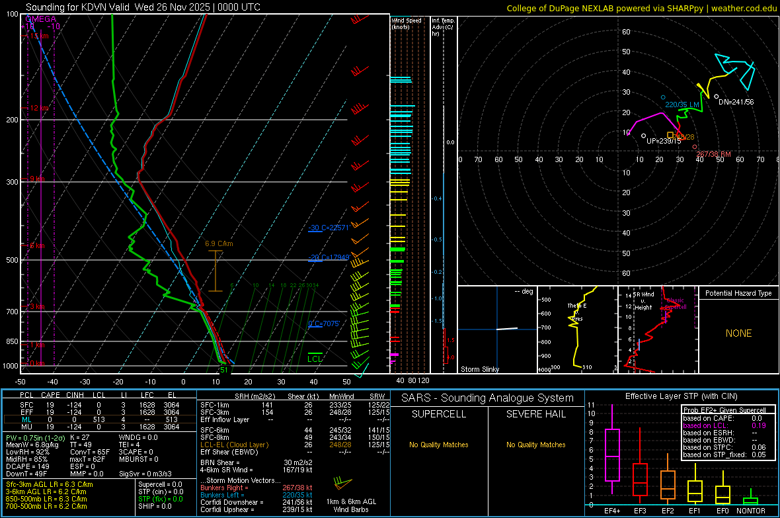780x518 pixels.
Task: Click the 'SigSvr = 0 m3/s3' value
Action: (x=145, y=474)
